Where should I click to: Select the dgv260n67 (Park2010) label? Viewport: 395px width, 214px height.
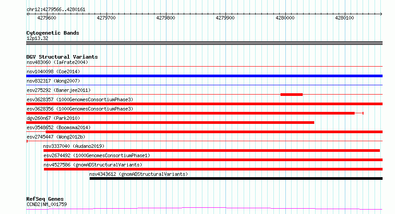(53, 118)
